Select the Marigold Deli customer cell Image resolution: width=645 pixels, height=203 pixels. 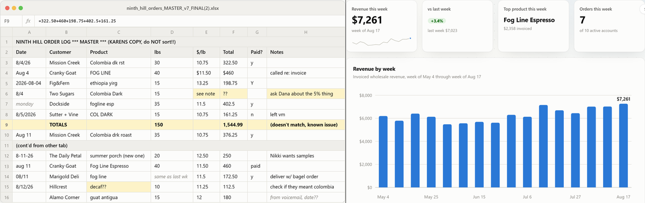pyautogui.click(x=67, y=176)
